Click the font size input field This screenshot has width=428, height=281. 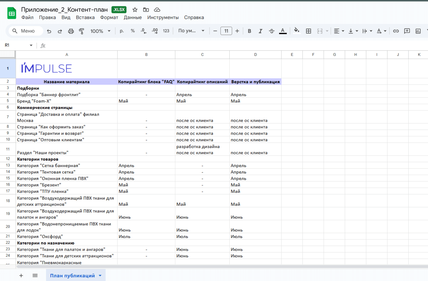point(226,31)
